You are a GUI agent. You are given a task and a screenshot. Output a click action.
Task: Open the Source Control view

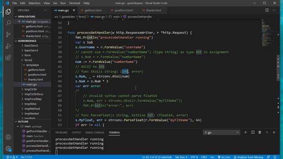[8, 34]
